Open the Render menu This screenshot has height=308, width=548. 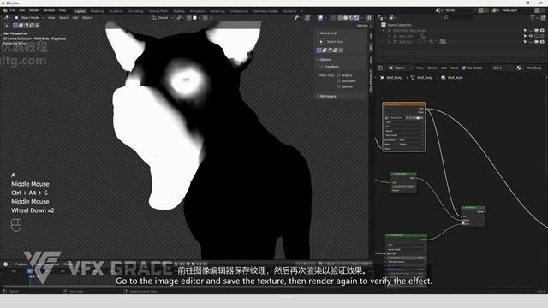pos(34,10)
